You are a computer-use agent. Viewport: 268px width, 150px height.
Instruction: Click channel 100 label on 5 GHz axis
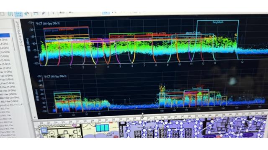click(162, 111)
